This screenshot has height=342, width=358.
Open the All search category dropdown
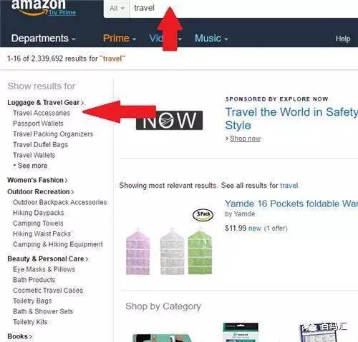(117, 9)
